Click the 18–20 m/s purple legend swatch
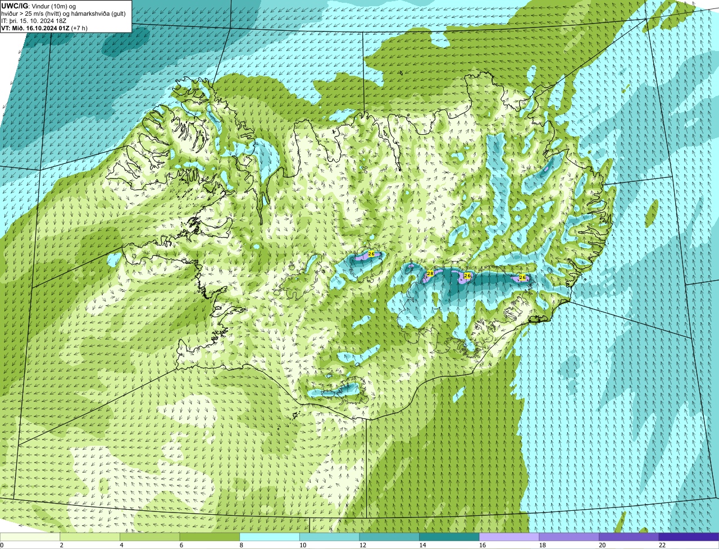This screenshot has height=549, width=719. pos(569,537)
